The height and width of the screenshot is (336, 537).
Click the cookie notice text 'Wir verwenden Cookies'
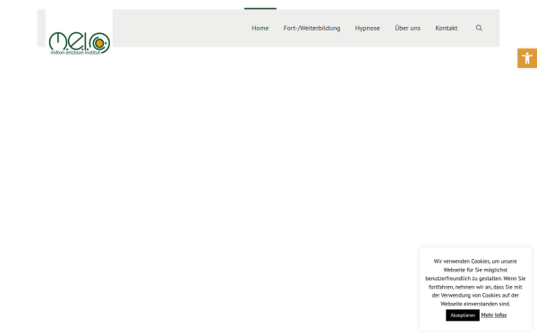(x=462, y=262)
